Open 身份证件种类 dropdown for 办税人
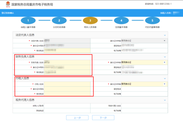 click(x=144, y=84)
